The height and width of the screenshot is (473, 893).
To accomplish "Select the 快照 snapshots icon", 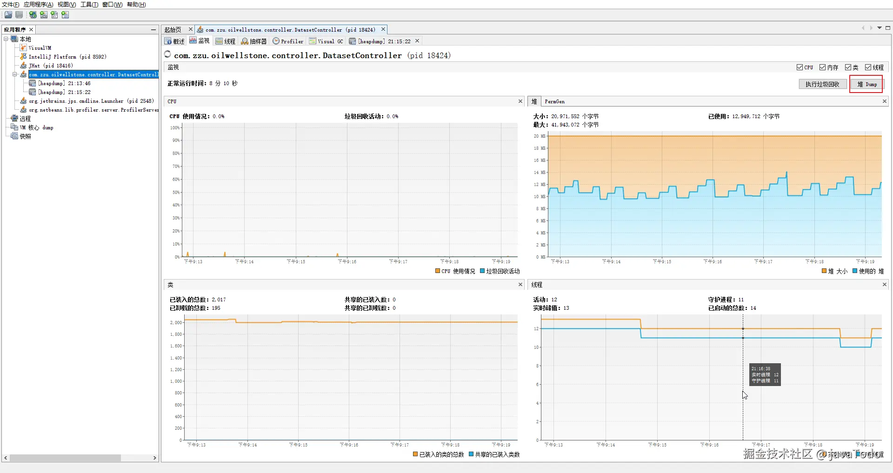I will click(14, 136).
